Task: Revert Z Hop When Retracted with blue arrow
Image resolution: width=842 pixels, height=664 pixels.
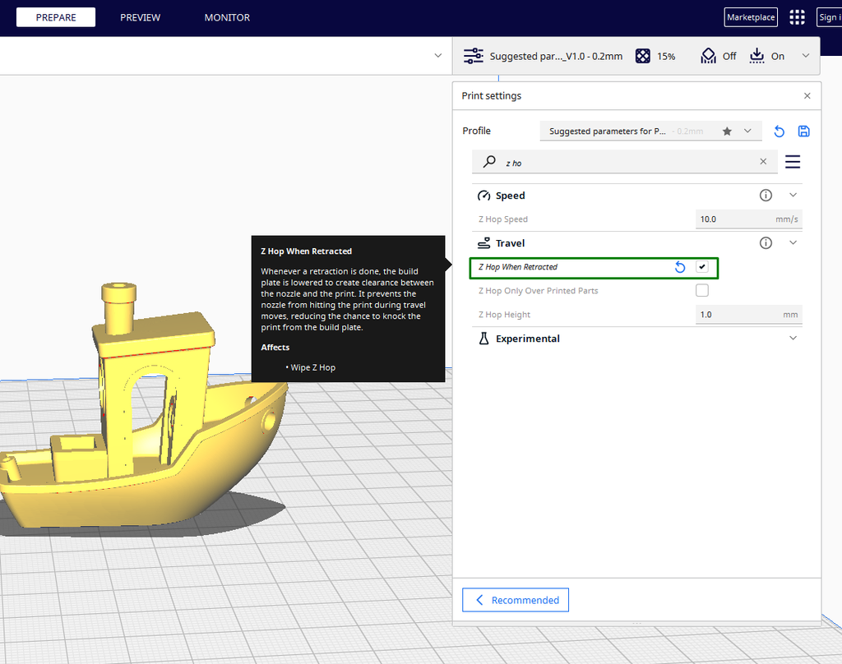Action: pyautogui.click(x=680, y=267)
